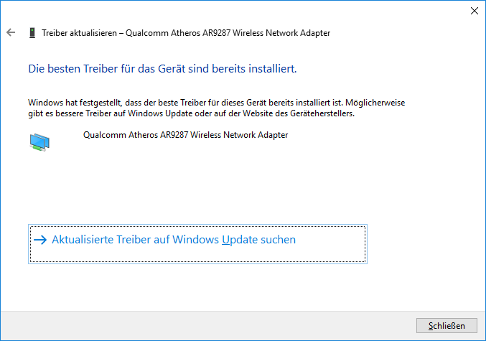486x341 pixels.
Task: Click the arrow beside Aktualisierte Treiber
Action: coord(40,240)
